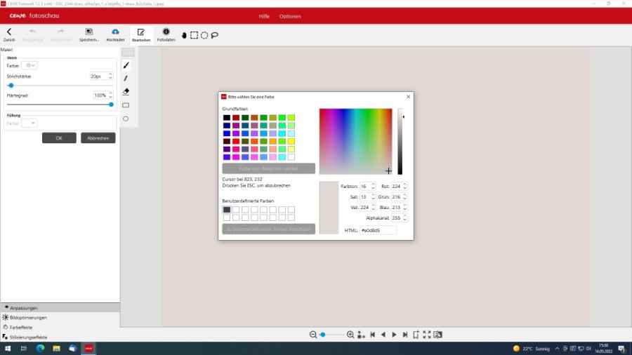The image size is (632, 355).
Task: Click Zu benutzerdefinierten Farben hinzufügen
Action: (268, 229)
